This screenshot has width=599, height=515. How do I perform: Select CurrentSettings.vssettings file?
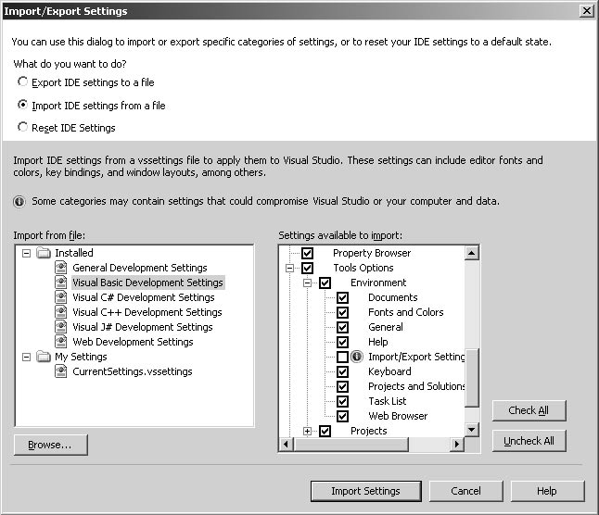(133, 371)
